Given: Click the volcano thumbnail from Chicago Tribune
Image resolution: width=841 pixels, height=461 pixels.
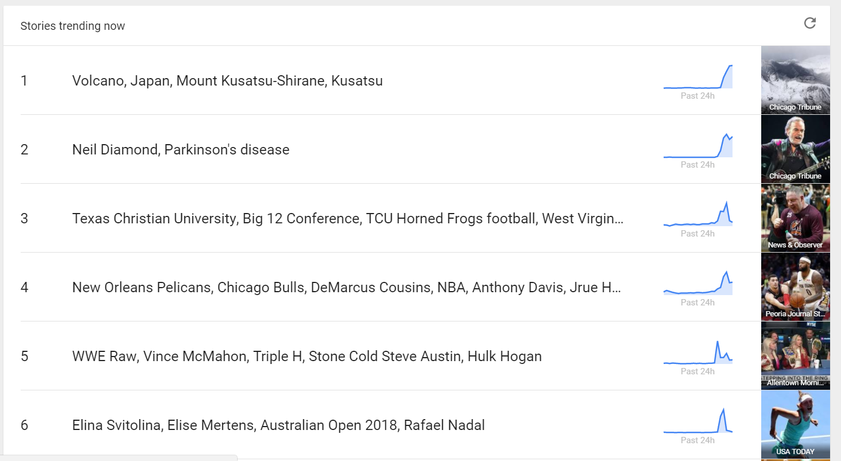Looking at the screenshot, I should 795,80.
